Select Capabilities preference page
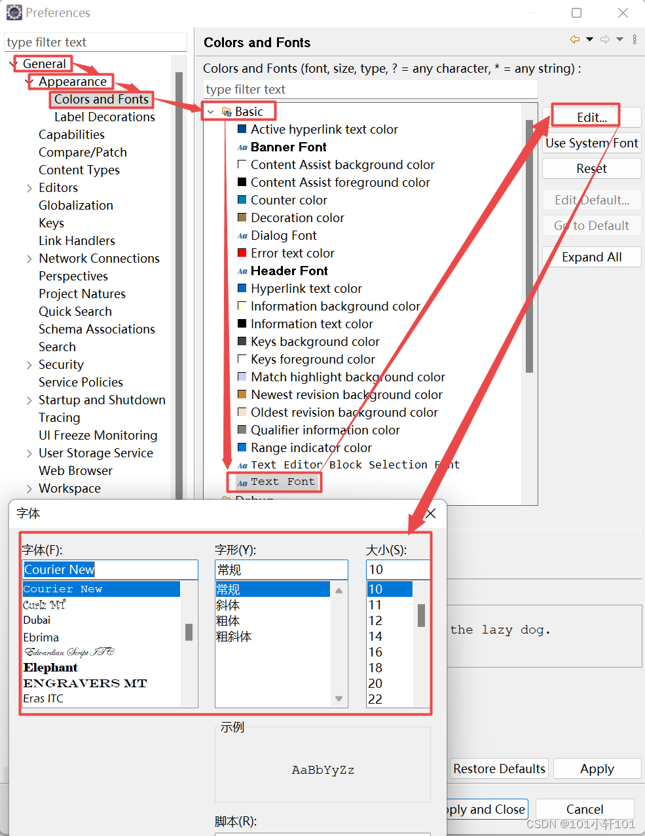The height and width of the screenshot is (836, 645). pyautogui.click(x=71, y=134)
